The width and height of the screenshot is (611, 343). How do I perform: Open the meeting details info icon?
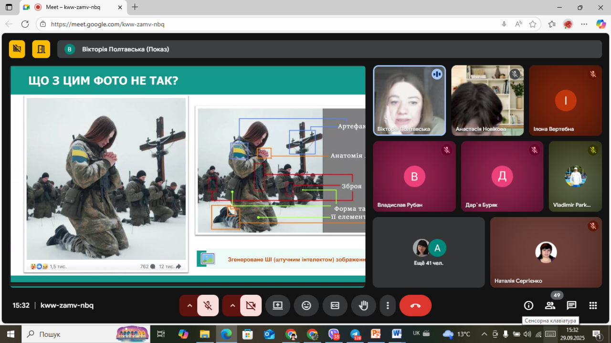tap(528, 305)
